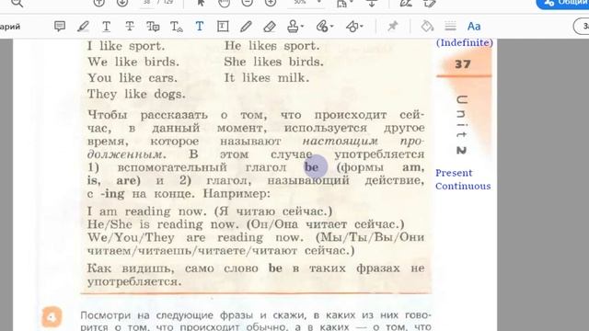The height and width of the screenshot is (331, 589).
Task: Open the fill color bucket picker
Action: pos(427,27)
